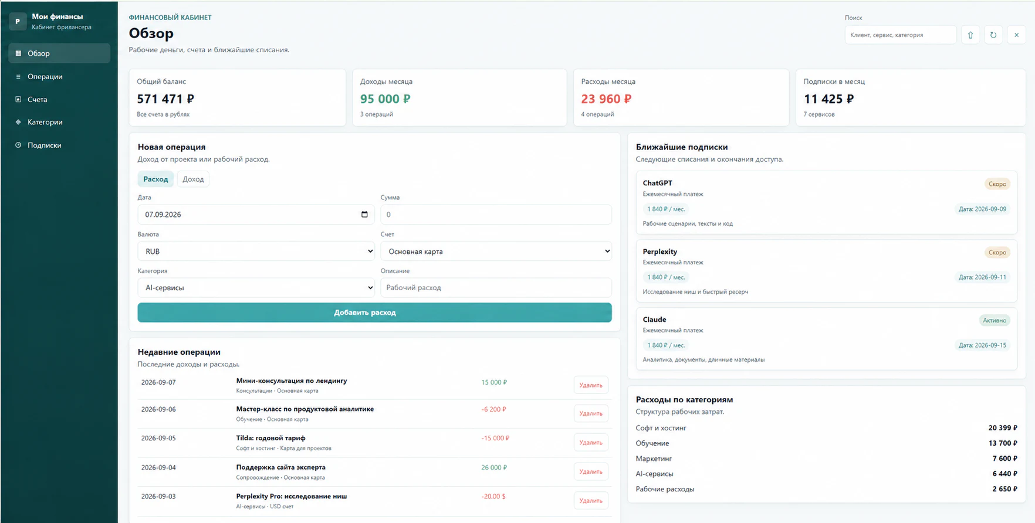Viewport: 1035px width, 523px height.
Task: Click the 'Скоро' badge on ChatGPT card
Action: coord(997,184)
